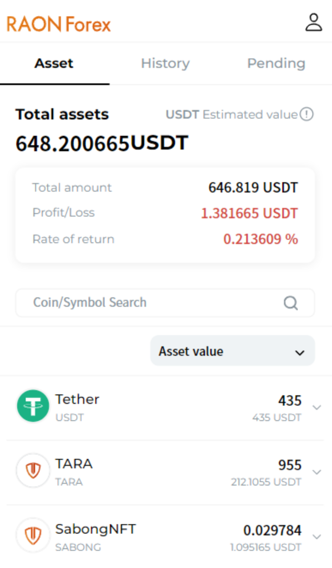
Task: Switch to the Asset tab
Action: 54,64
